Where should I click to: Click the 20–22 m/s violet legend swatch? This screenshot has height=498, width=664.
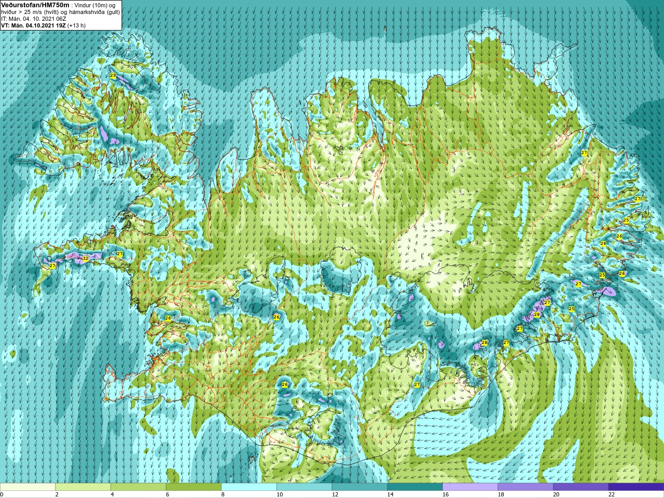click(581, 487)
